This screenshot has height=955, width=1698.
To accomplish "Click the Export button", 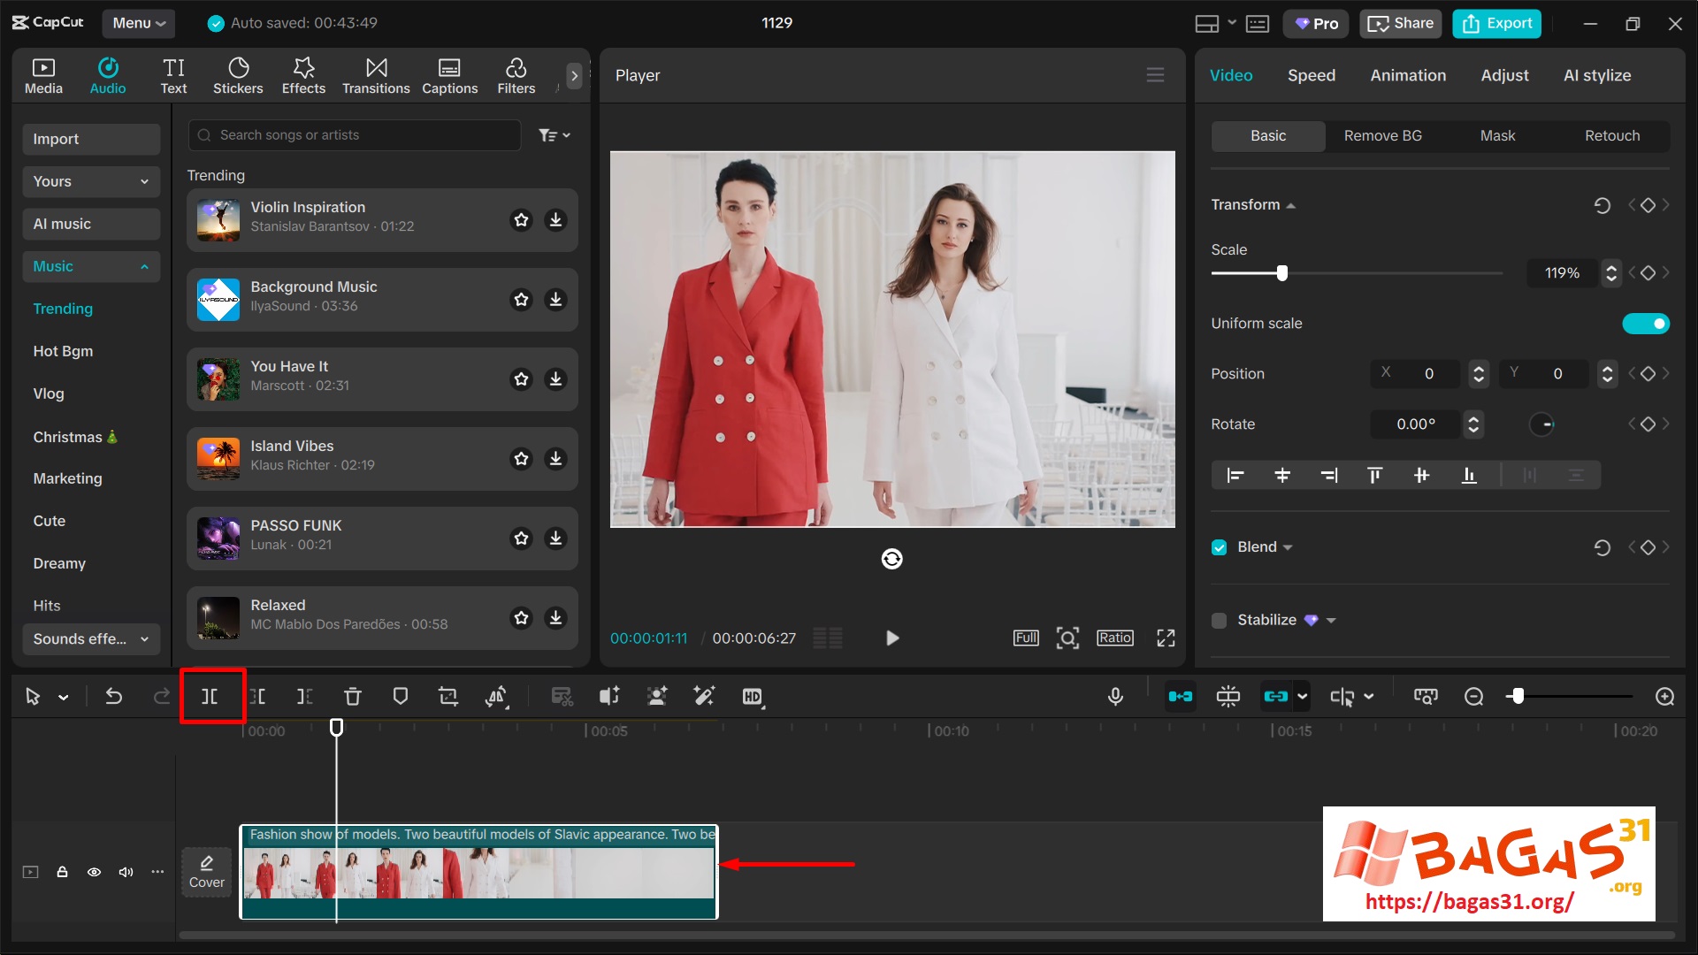I will [x=1495, y=23].
